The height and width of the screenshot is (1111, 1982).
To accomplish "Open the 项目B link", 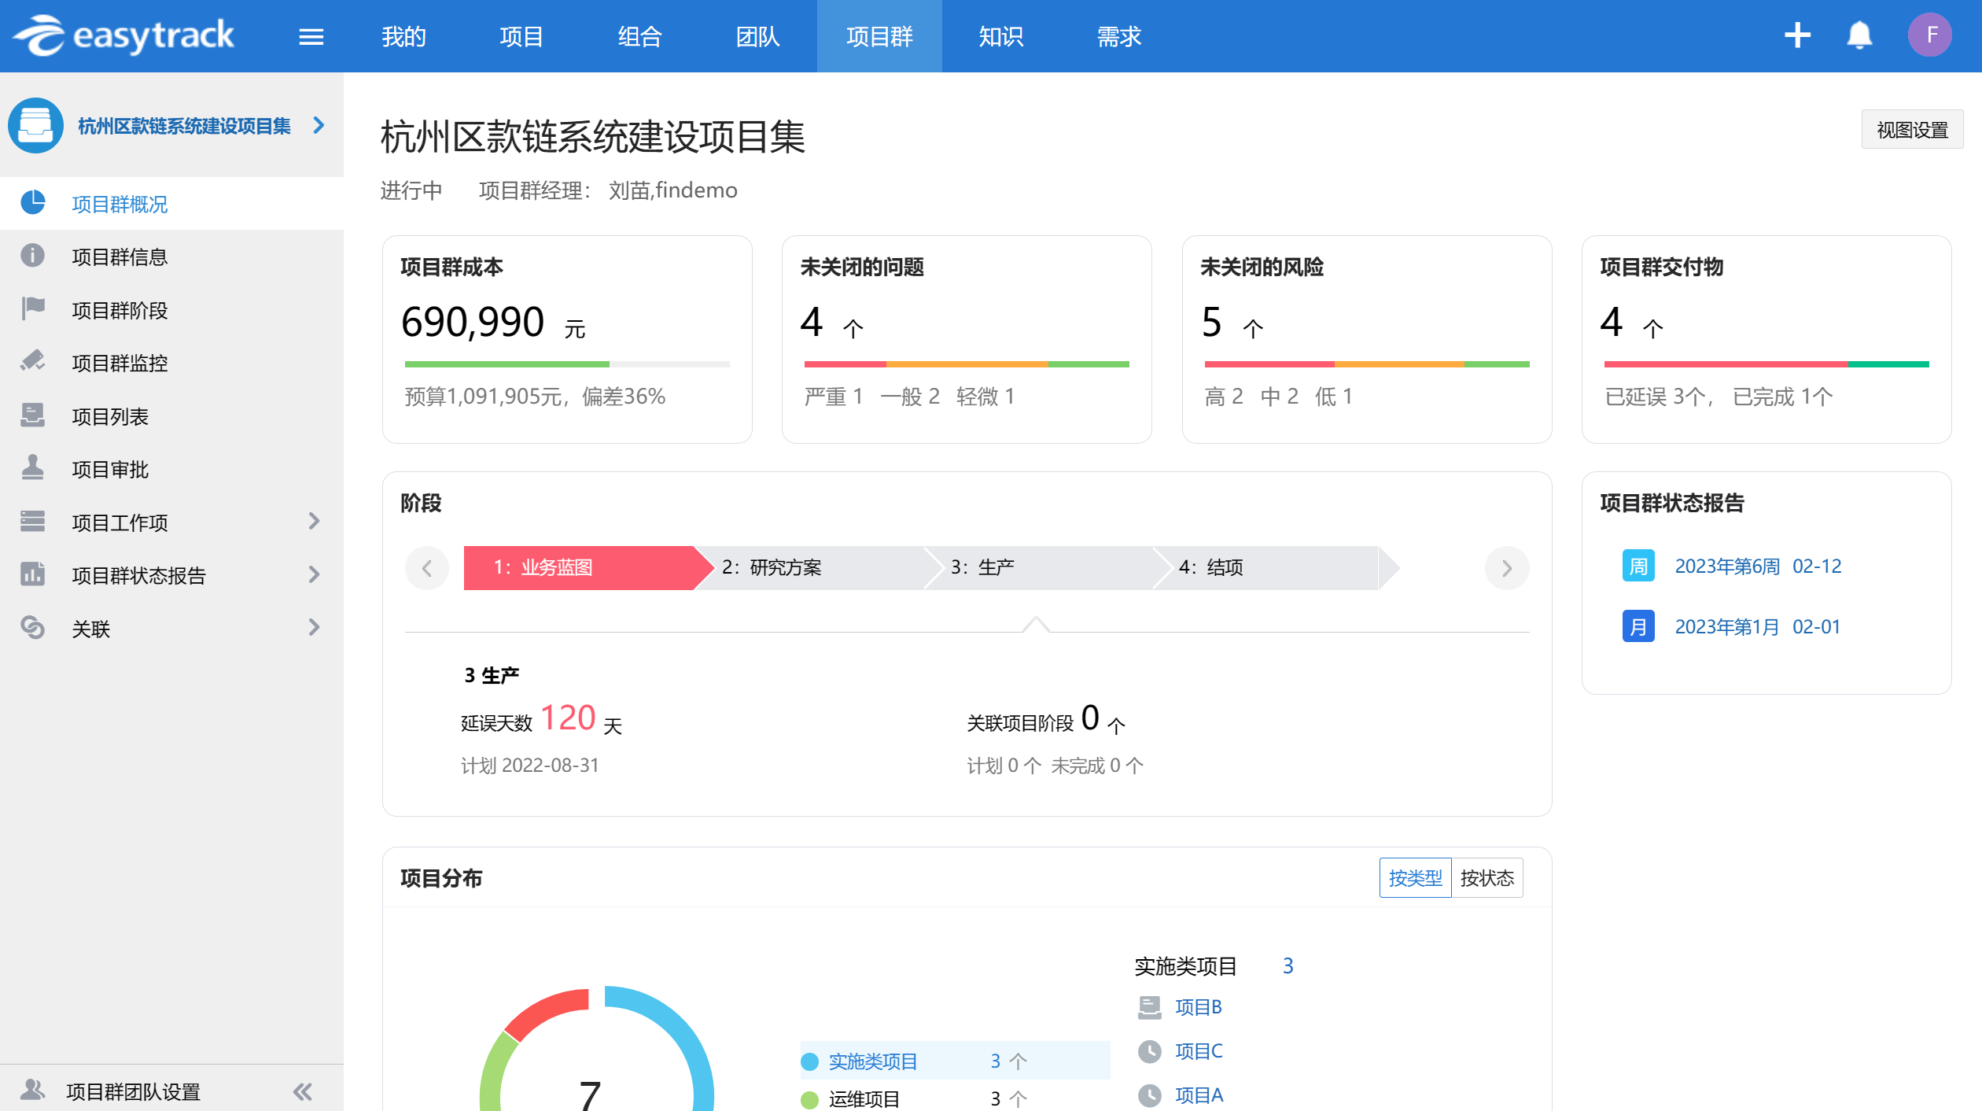I will pyautogui.click(x=1198, y=1007).
